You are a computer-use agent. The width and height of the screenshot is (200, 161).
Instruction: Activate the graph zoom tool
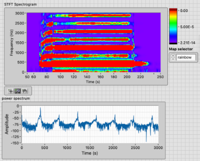click(x=18, y=91)
